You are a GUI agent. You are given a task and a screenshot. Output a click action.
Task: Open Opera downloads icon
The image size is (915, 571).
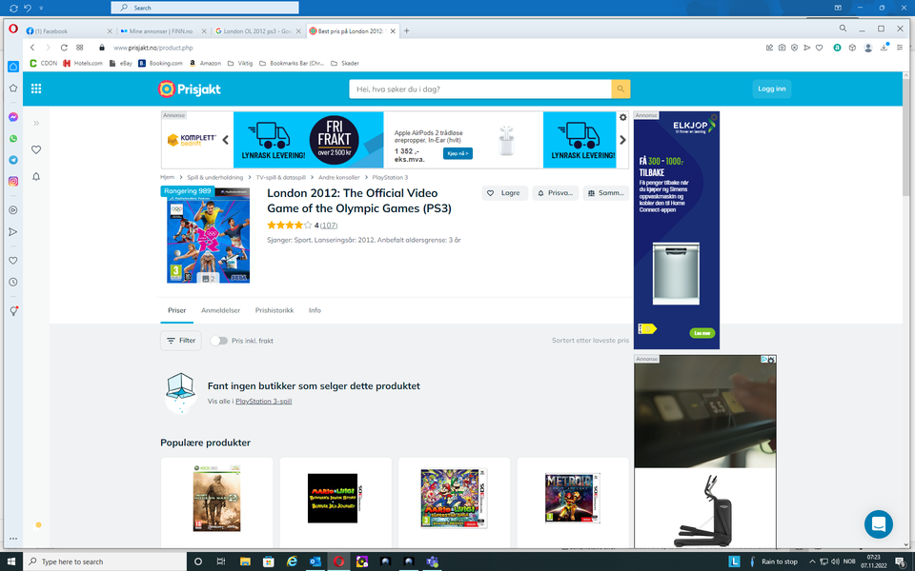[884, 48]
